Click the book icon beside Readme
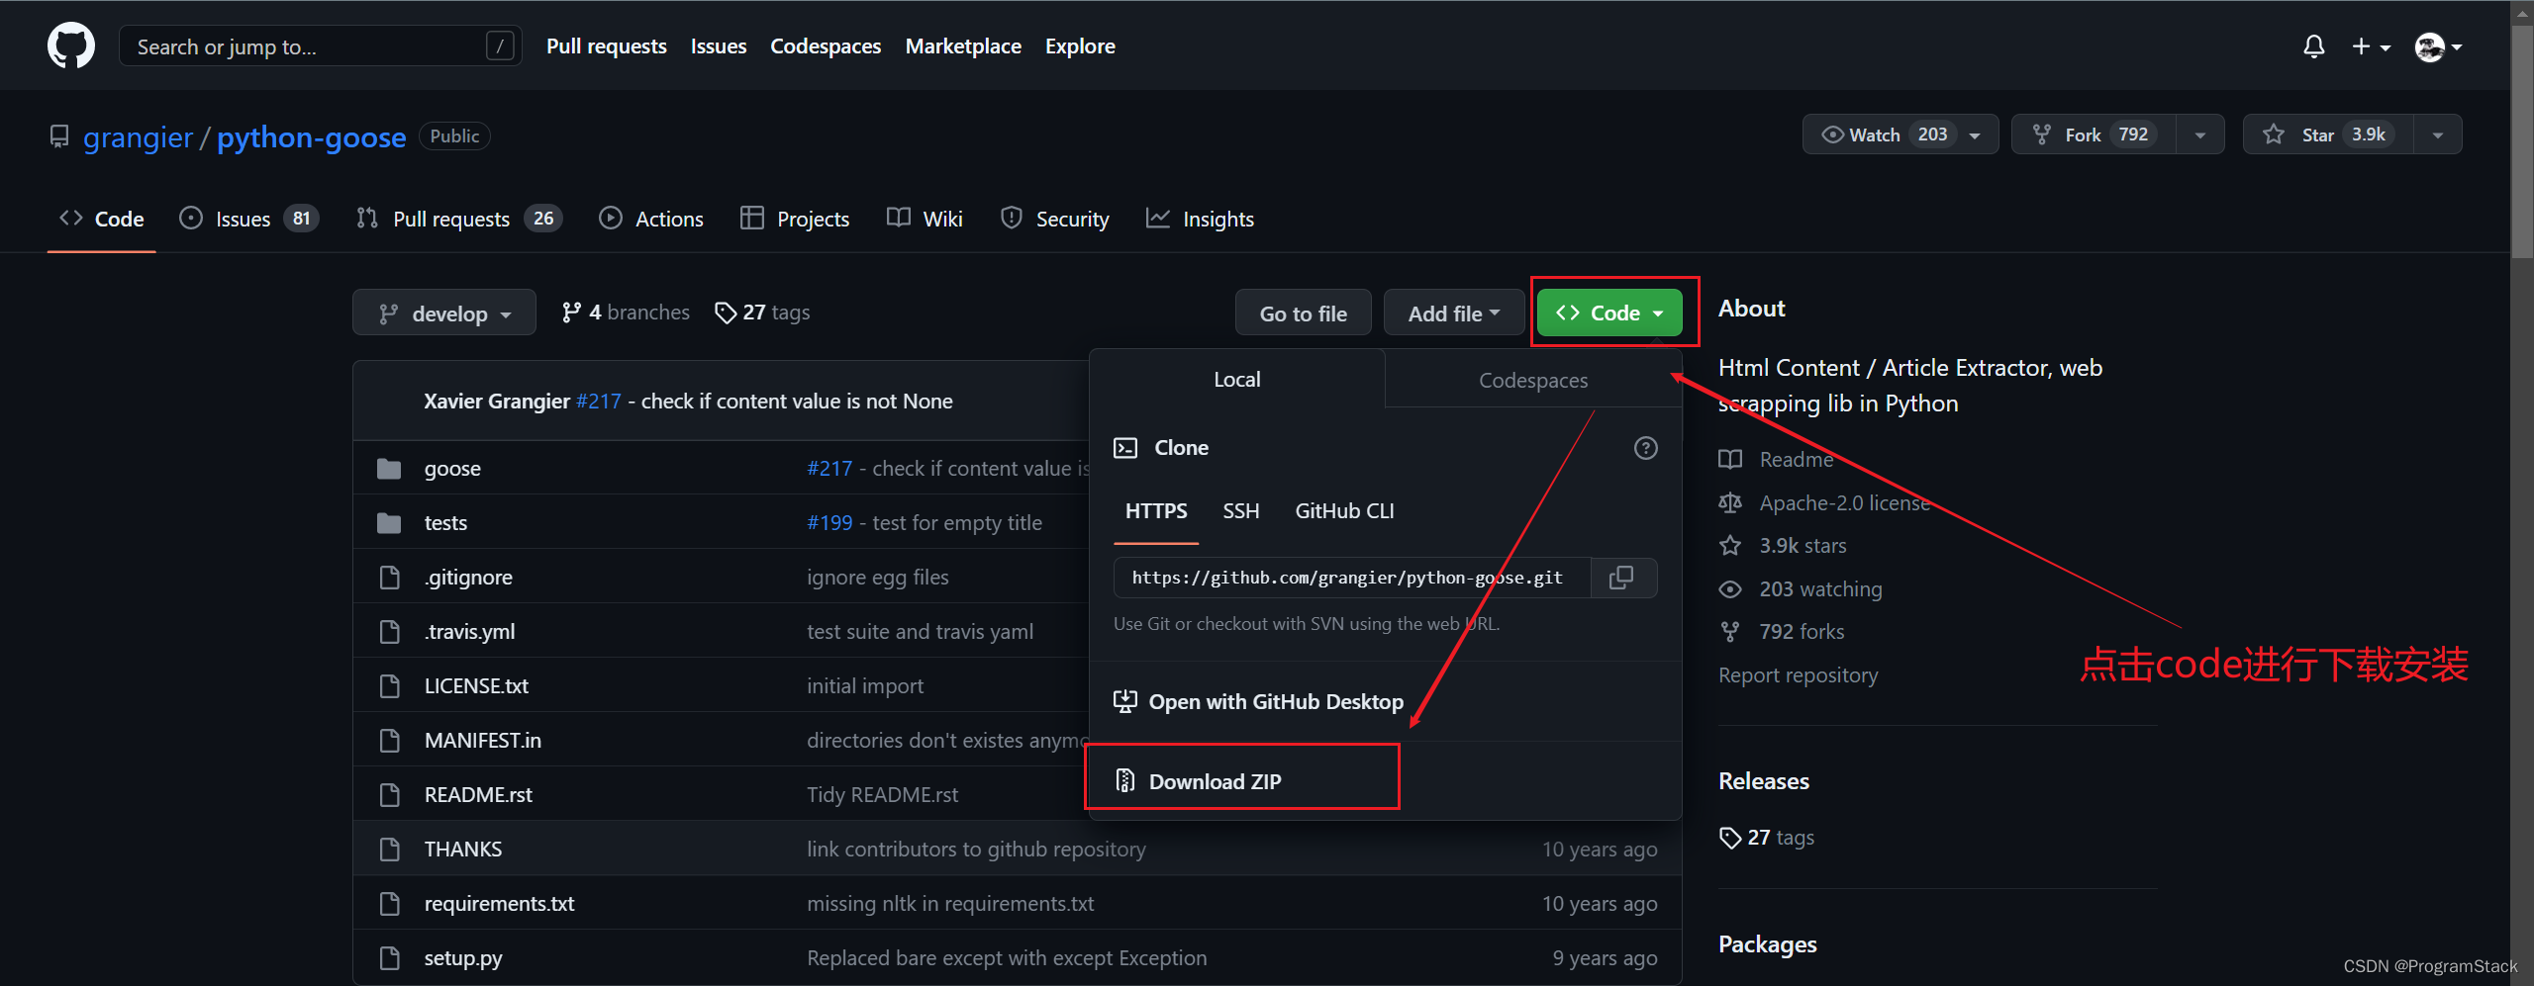Viewport: 2534px width, 986px height. 1730,460
